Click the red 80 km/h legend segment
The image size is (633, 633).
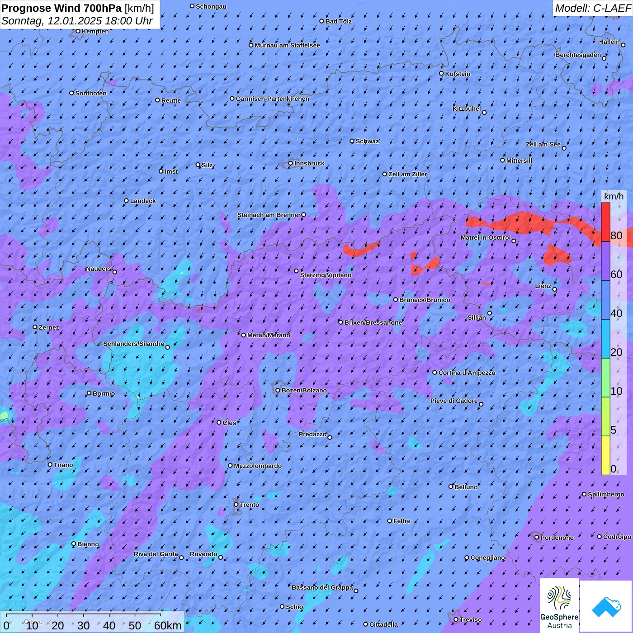click(x=605, y=222)
